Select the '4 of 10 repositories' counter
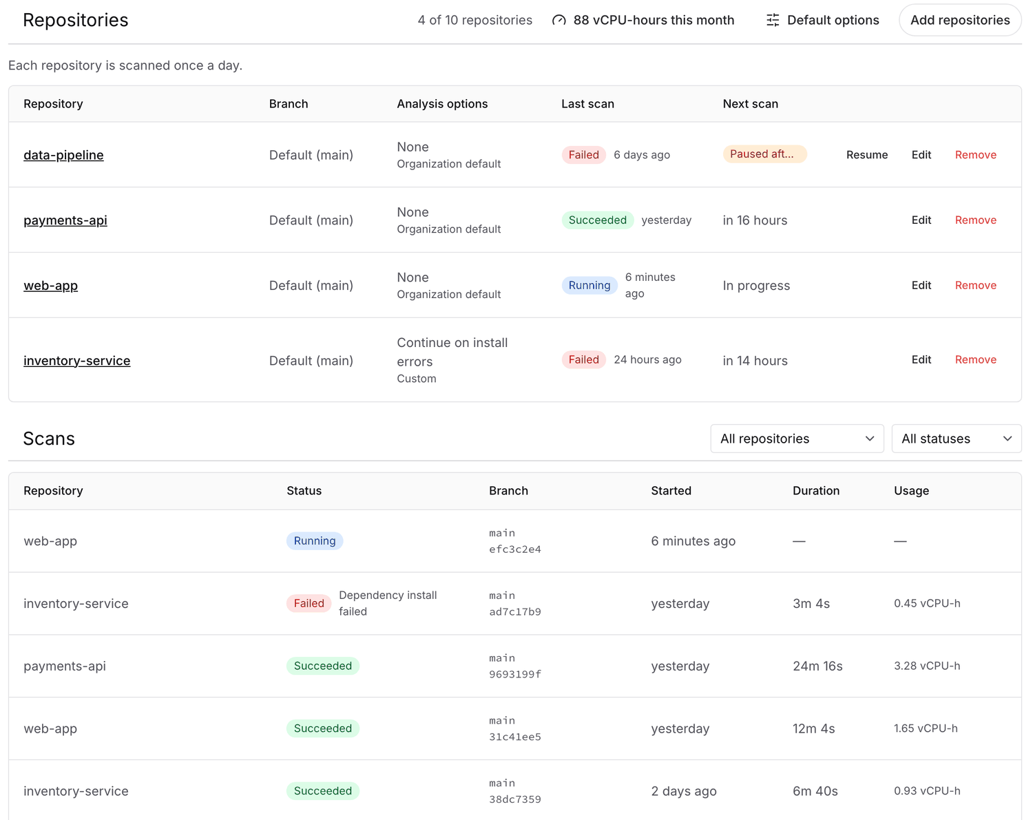The height and width of the screenshot is (820, 1033). tap(475, 21)
